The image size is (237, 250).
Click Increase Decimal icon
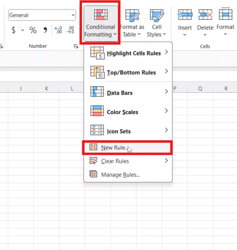[x=58, y=30]
